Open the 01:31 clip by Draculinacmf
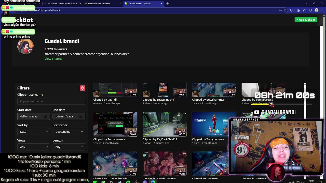This screenshot has height=183, width=326. point(165,90)
